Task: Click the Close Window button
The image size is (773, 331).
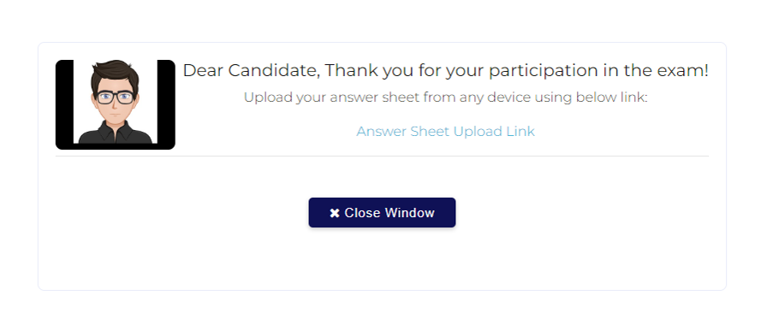Action: click(x=382, y=213)
